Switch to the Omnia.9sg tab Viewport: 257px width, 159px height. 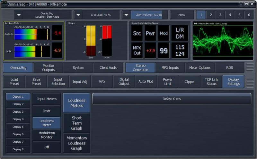coord(18,68)
